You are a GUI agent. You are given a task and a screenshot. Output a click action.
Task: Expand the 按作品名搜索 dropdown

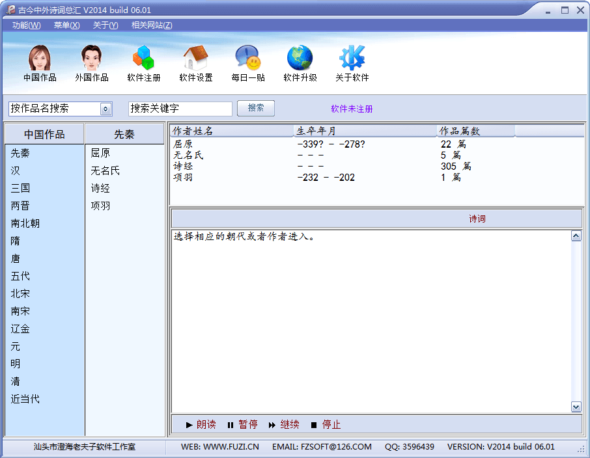point(106,109)
